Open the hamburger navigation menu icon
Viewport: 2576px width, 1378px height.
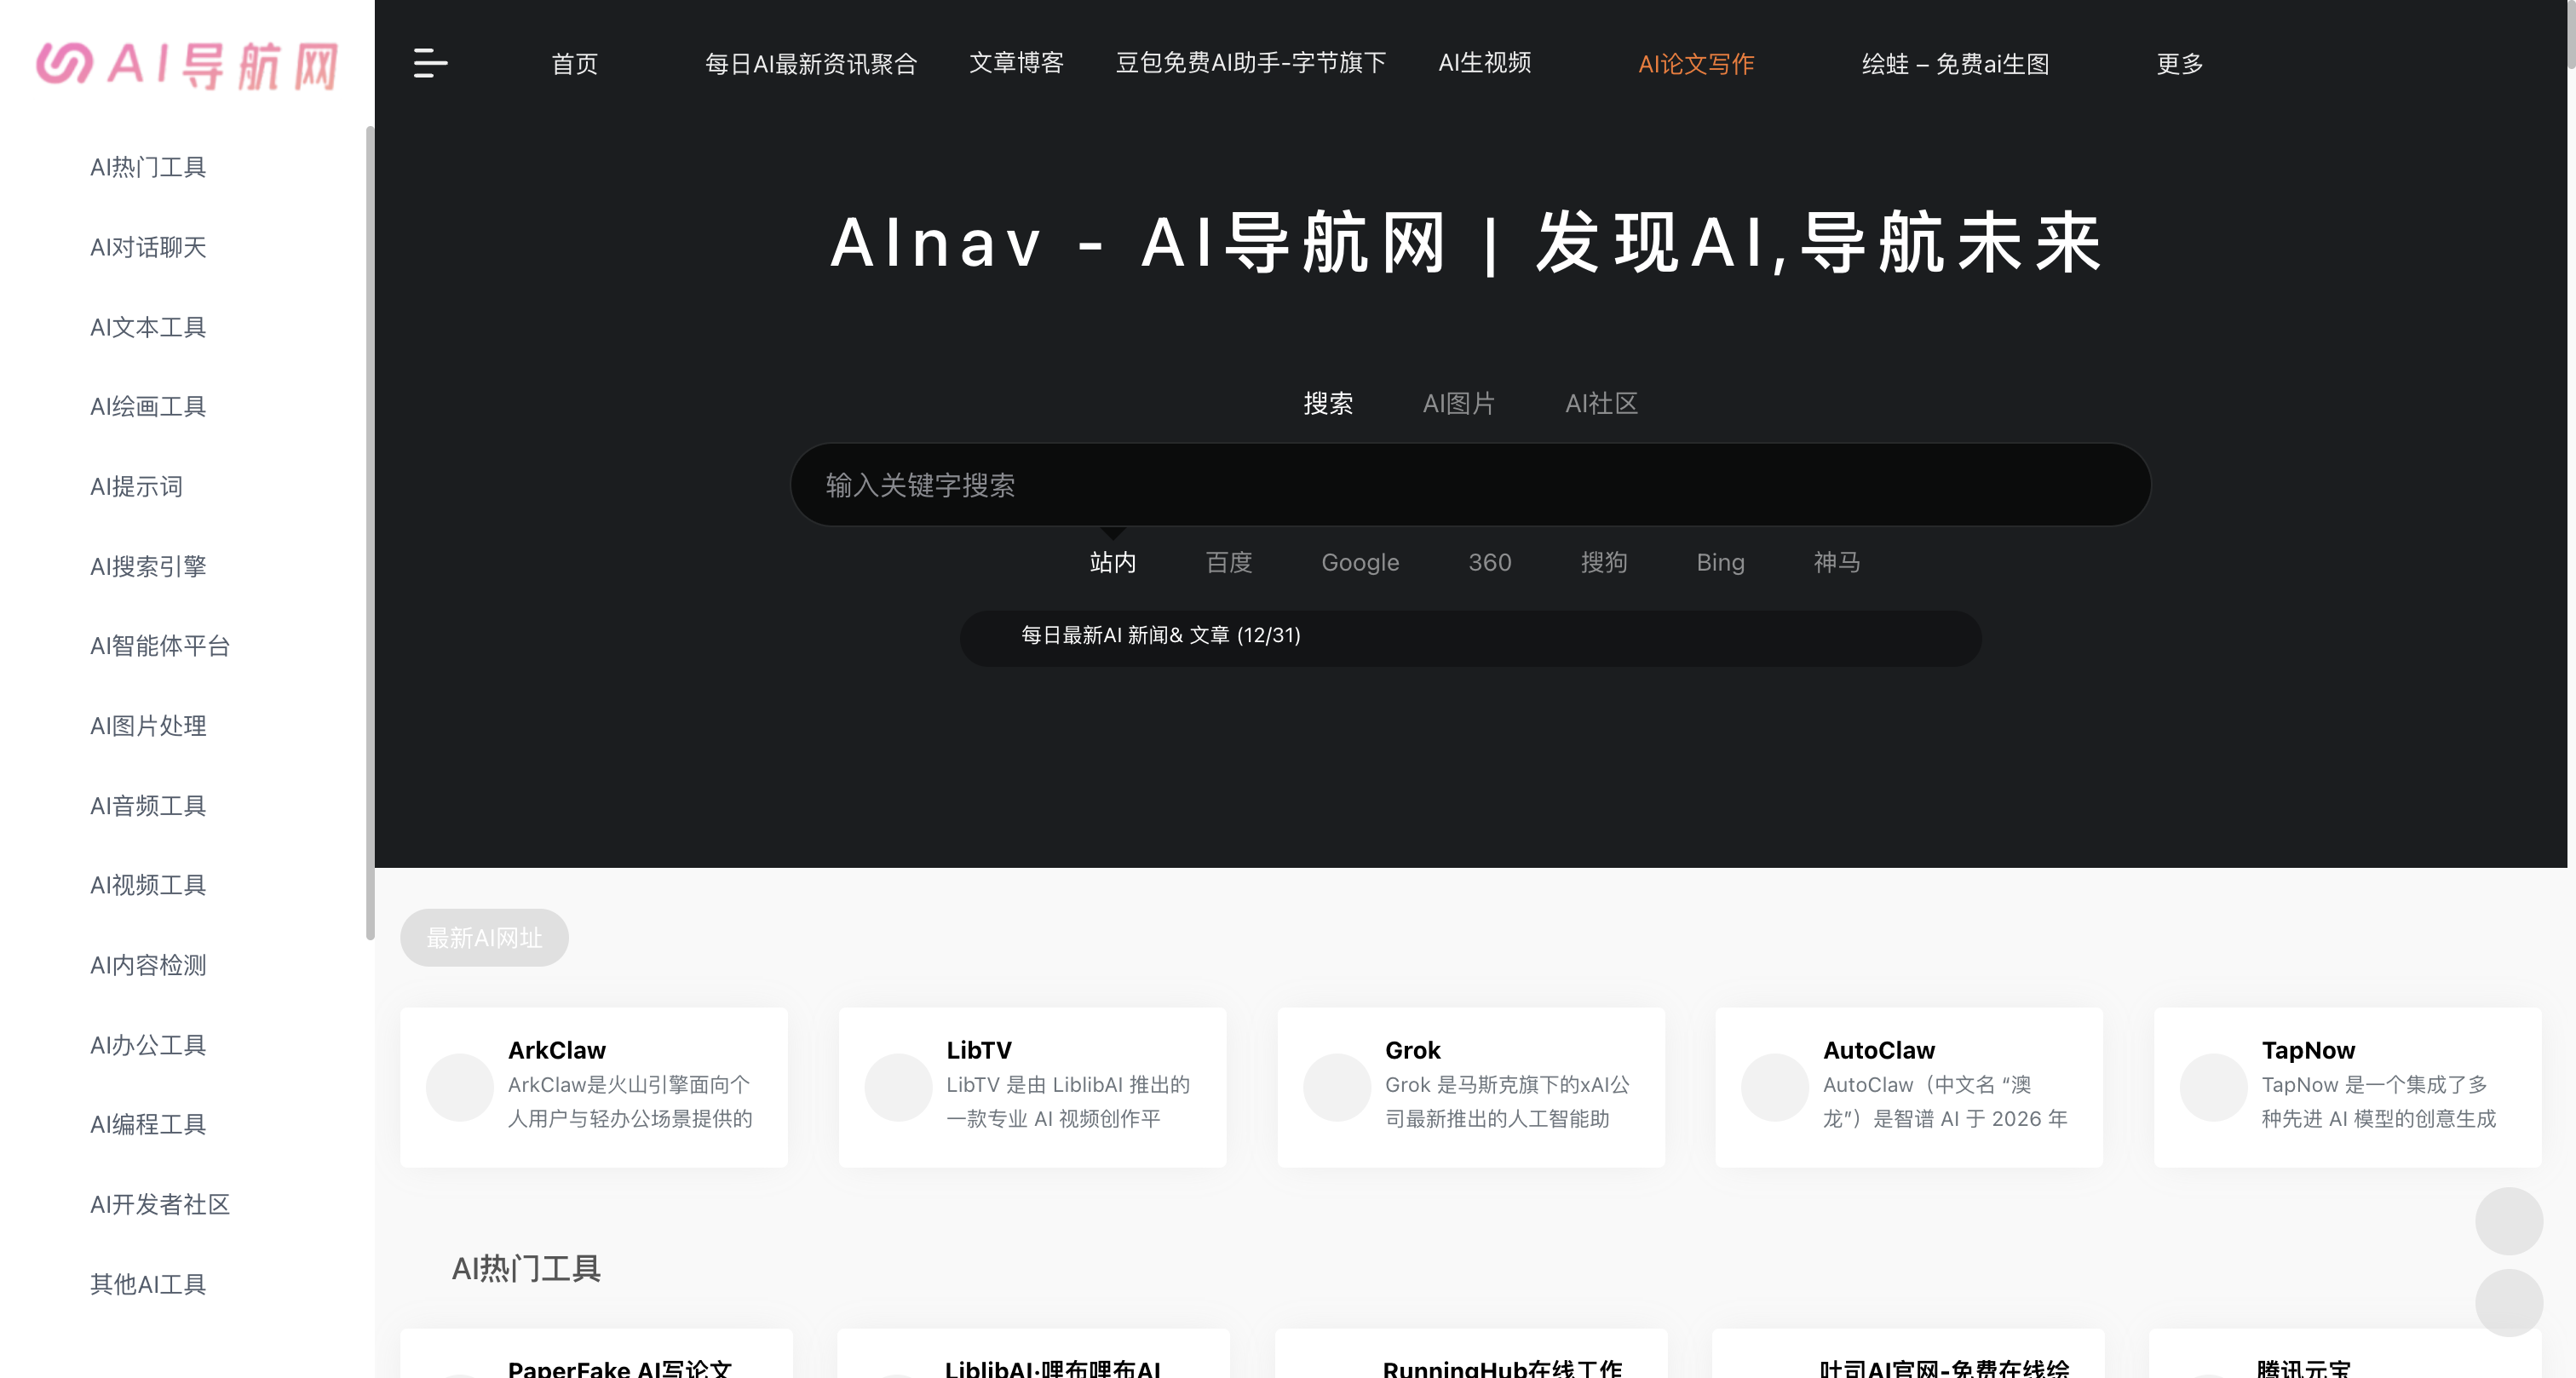click(x=430, y=63)
